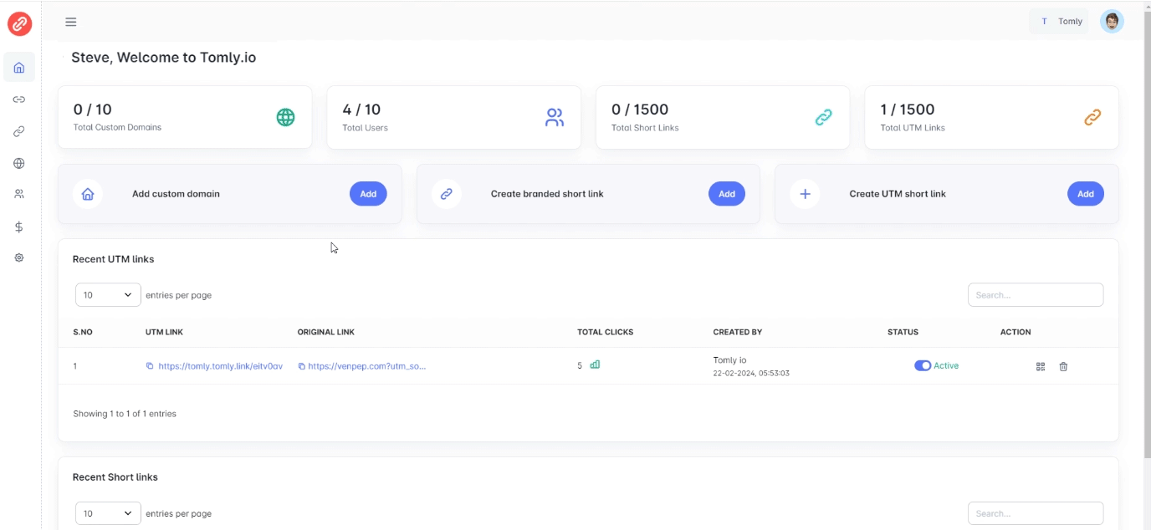Screen dimensions: 1151x530
Task: Click orange link icon on Total UTM Links card
Action: [x=1092, y=117]
